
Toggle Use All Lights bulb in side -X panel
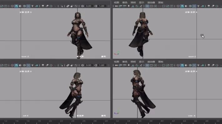198,65
